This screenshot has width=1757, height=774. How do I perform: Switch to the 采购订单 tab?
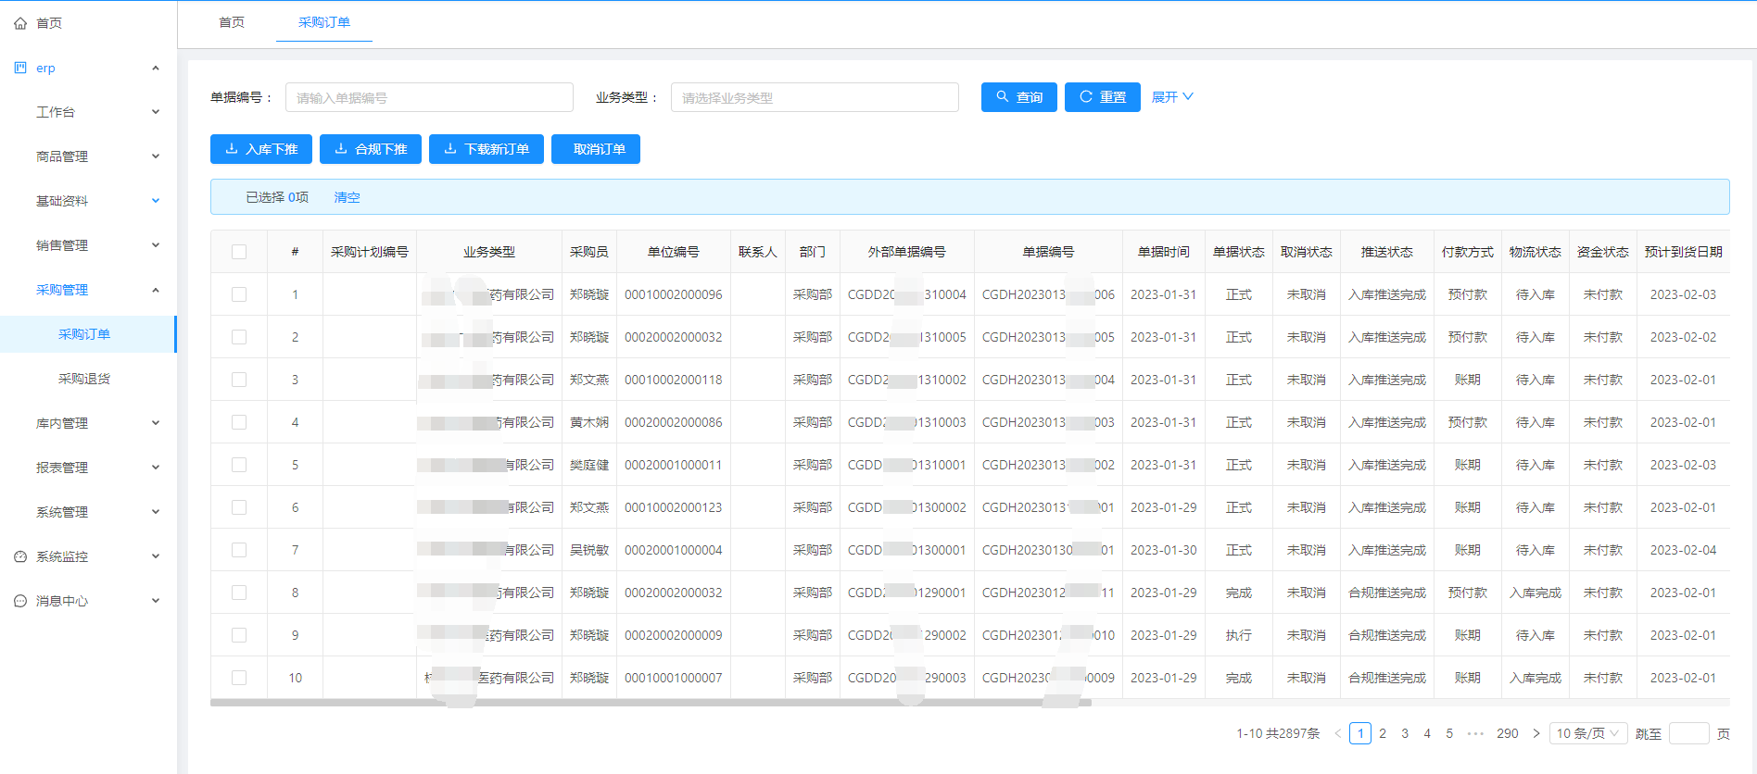[324, 22]
